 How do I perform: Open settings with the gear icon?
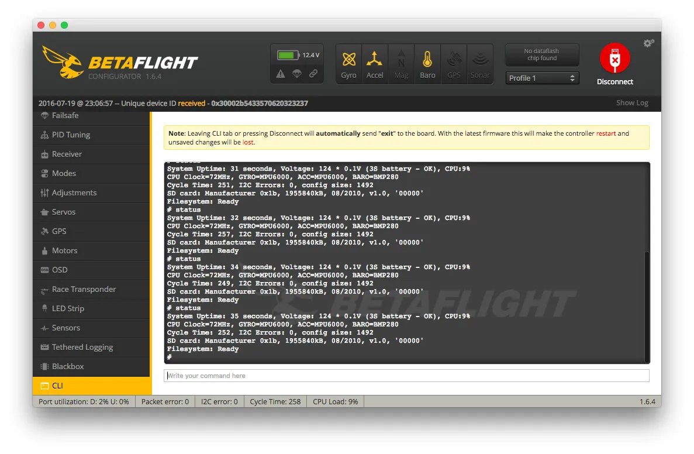pos(648,43)
